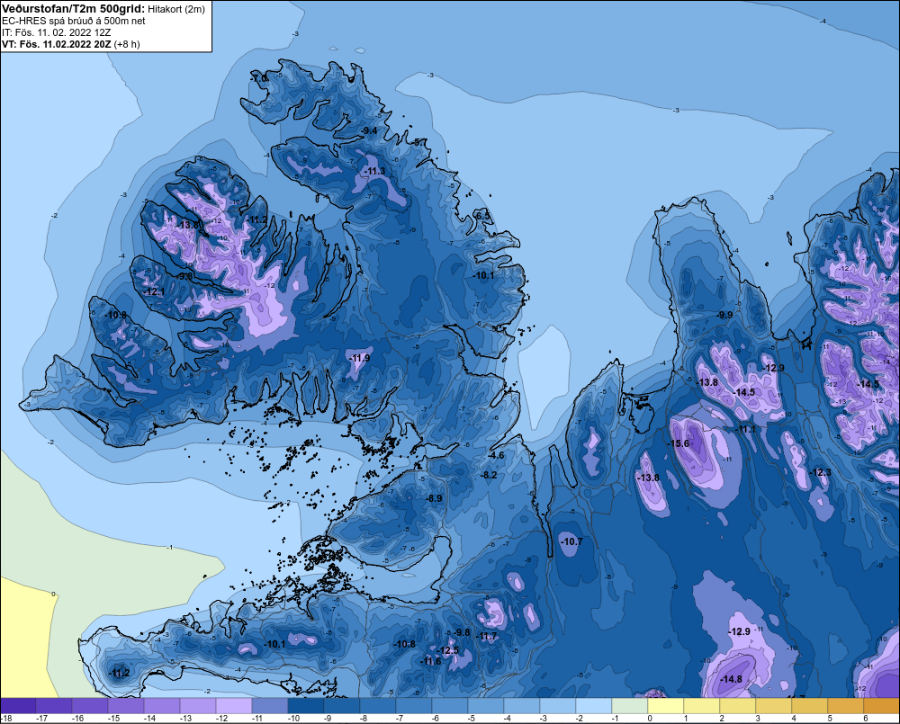Select the '-11.7' temperature value

click(x=487, y=636)
